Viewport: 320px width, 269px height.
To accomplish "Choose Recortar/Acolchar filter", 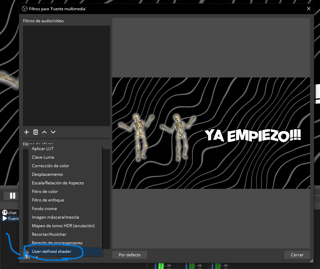I will (x=65, y=234).
